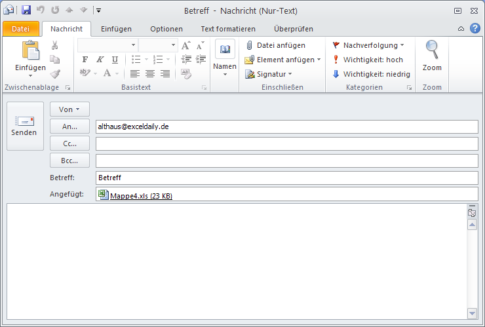Click the font color A icon
This screenshot has height=327, width=485.
107,73
